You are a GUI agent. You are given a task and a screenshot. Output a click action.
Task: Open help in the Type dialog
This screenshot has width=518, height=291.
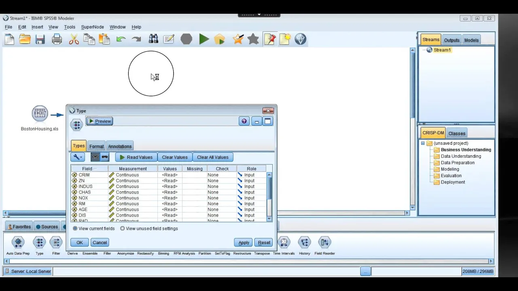coord(244,121)
